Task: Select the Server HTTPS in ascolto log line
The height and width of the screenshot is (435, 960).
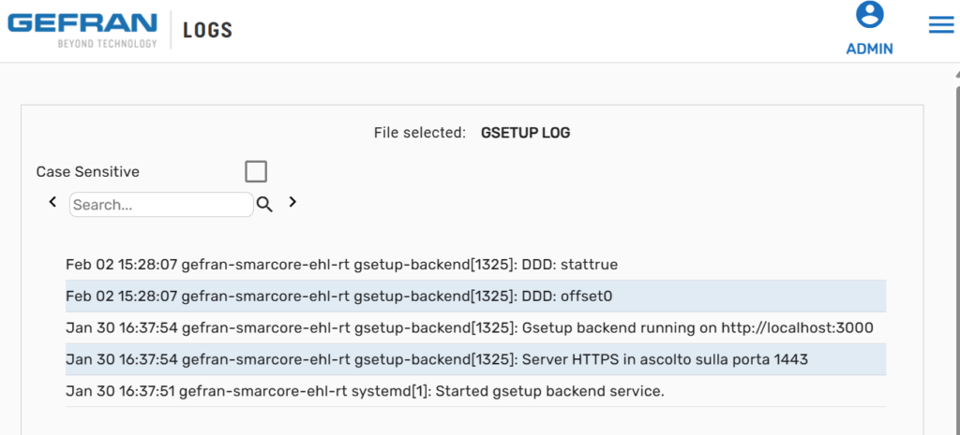Action: pyautogui.click(x=475, y=360)
